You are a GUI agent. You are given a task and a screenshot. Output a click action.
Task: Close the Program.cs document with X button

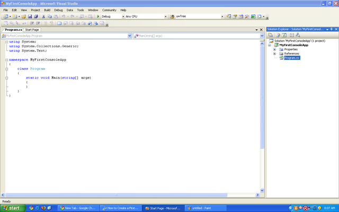261,30
